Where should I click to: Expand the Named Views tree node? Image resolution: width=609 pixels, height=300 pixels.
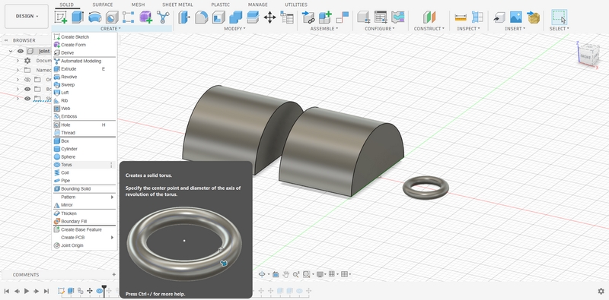18,70
